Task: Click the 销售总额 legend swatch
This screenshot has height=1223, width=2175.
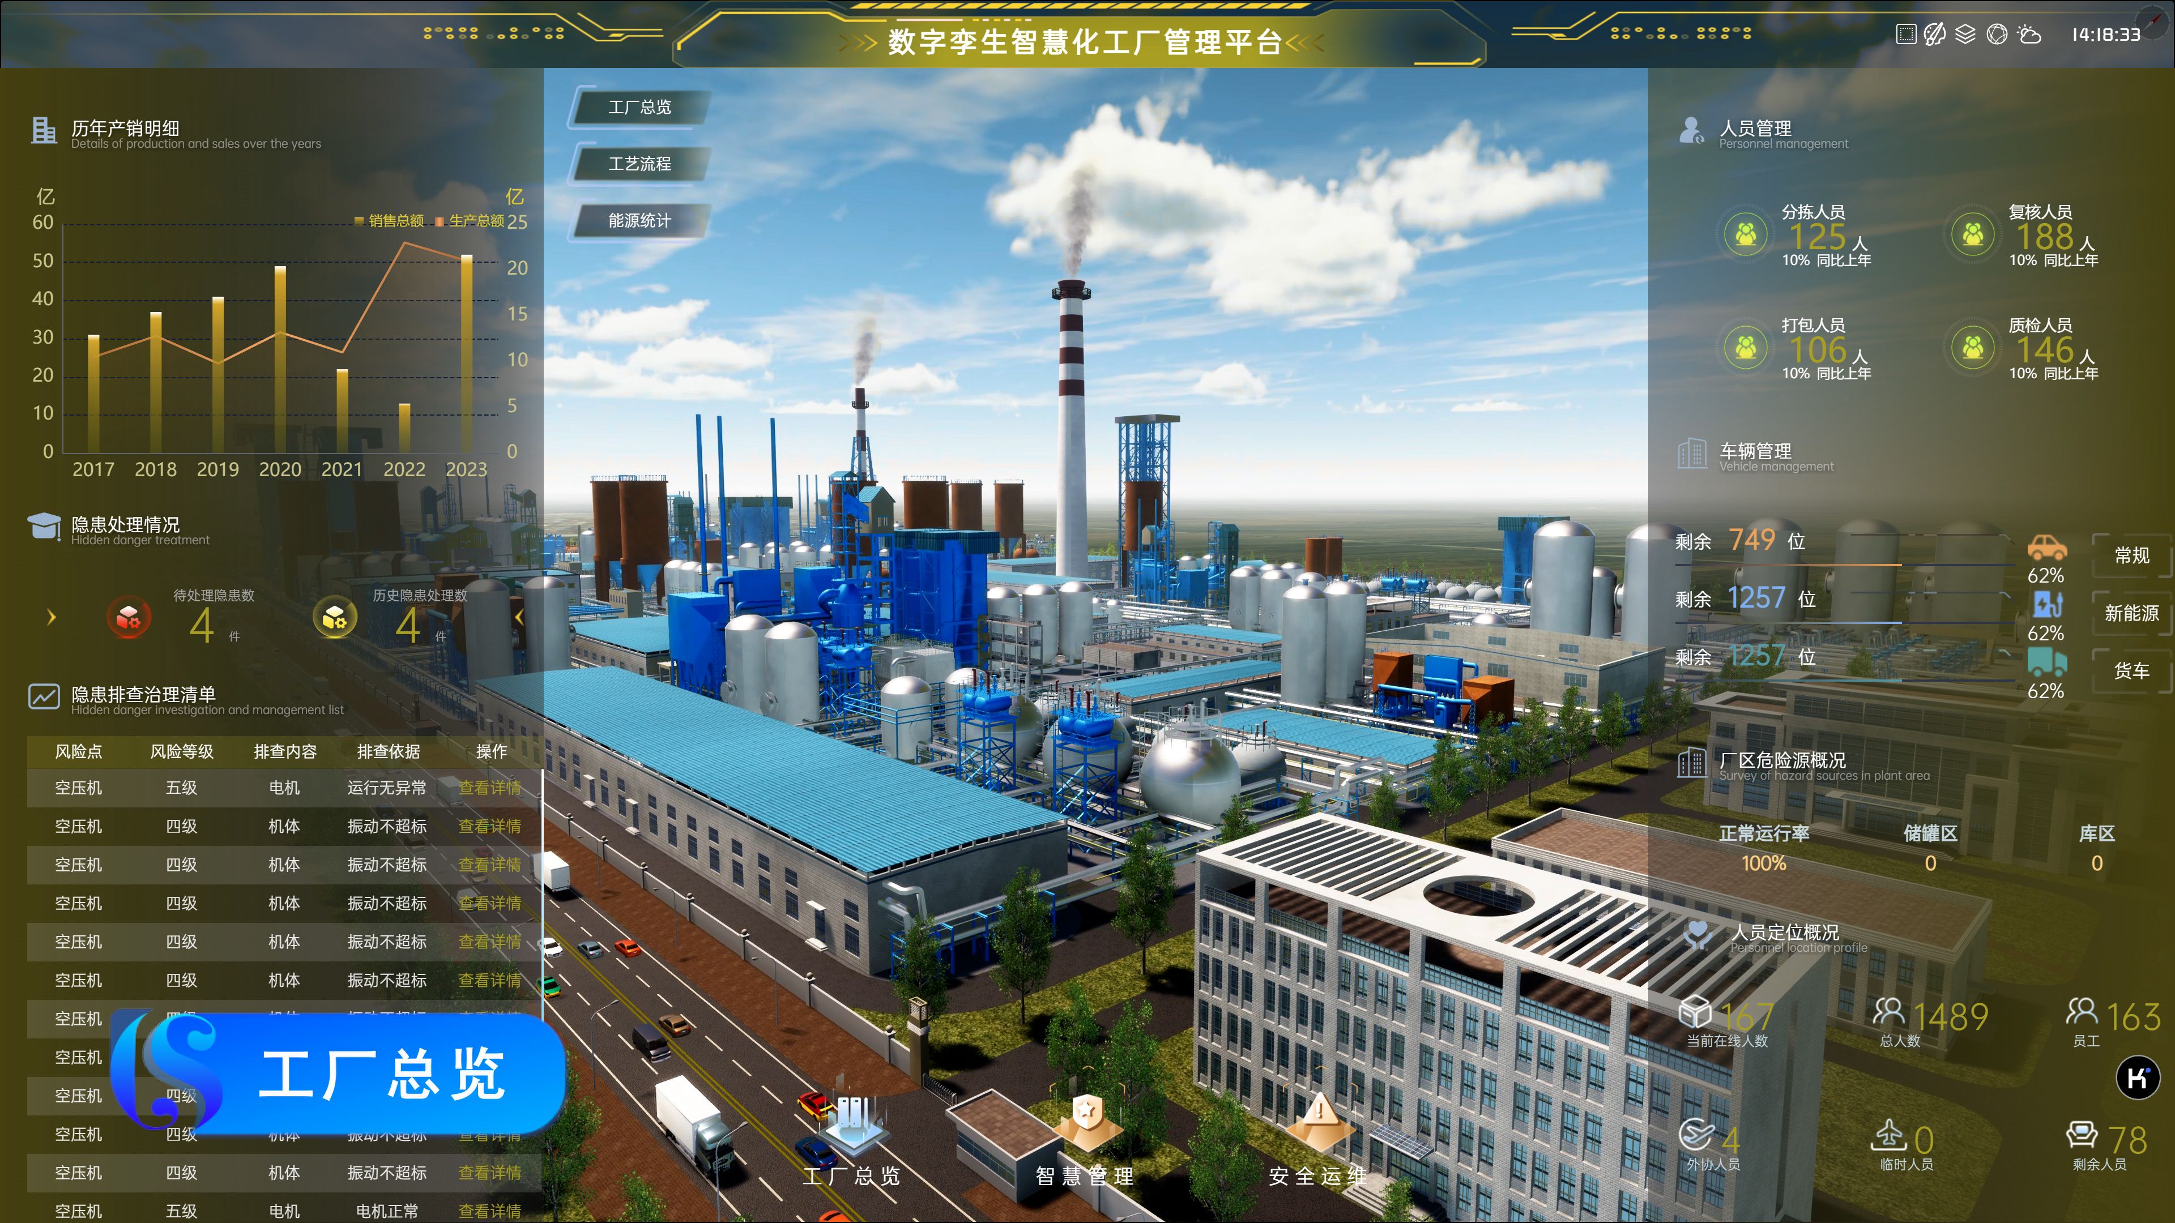Action: point(359,221)
